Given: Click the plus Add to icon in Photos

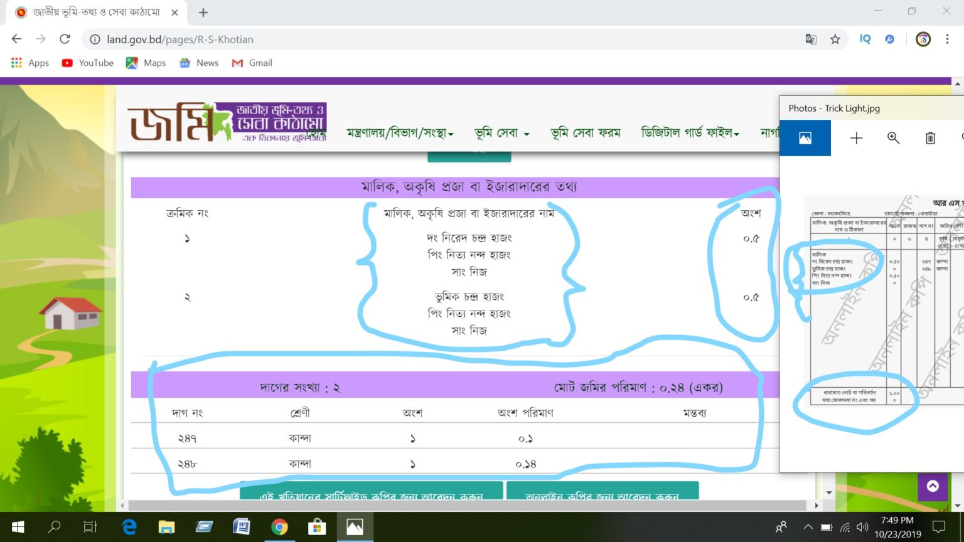Looking at the screenshot, I should coord(856,138).
